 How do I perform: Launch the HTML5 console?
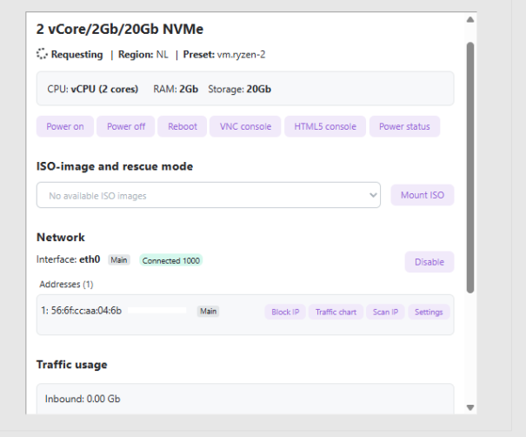(324, 127)
